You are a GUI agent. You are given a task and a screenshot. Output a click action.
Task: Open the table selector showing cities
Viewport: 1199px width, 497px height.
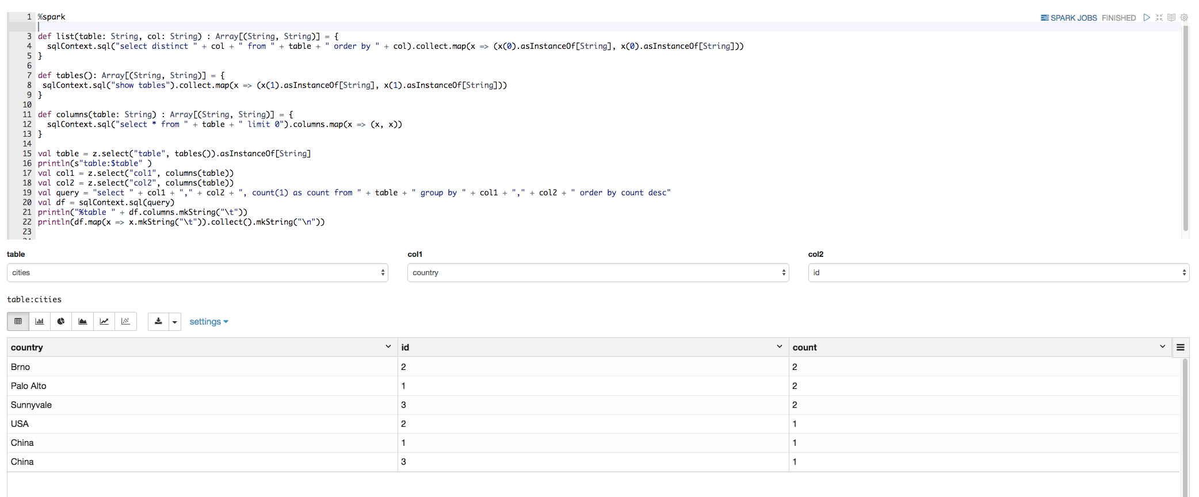click(x=197, y=272)
